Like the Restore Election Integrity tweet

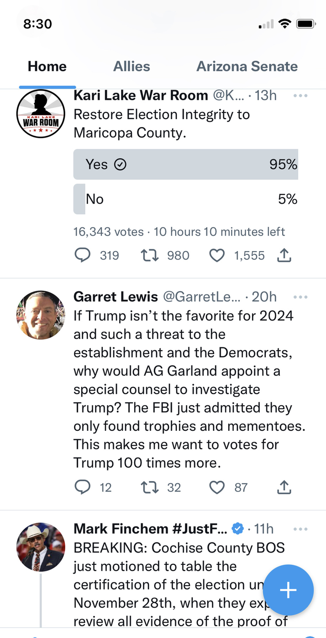[217, 255]
